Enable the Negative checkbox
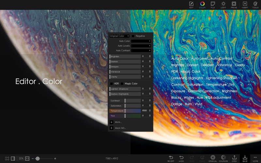Viewport: 261px width, 163px height. pyautogui.click(x=133, y=36)
